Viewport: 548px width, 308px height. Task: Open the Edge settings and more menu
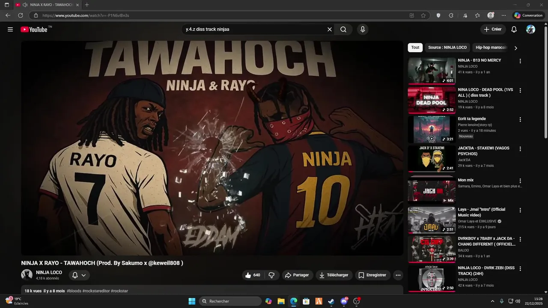(504, 15)
